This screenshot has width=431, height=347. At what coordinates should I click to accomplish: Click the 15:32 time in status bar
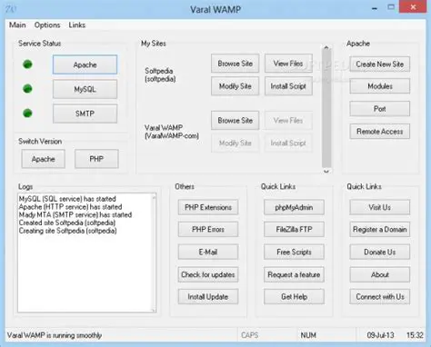pyautogui.click(x=415, y=335)
